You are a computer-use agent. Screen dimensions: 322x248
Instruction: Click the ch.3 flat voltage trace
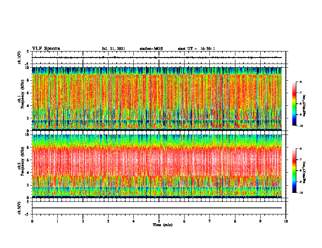coord(157,208)
